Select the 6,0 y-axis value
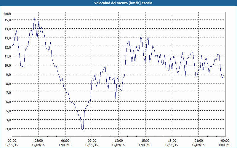Screen dimensions: 237x148 tap(8, 102)
